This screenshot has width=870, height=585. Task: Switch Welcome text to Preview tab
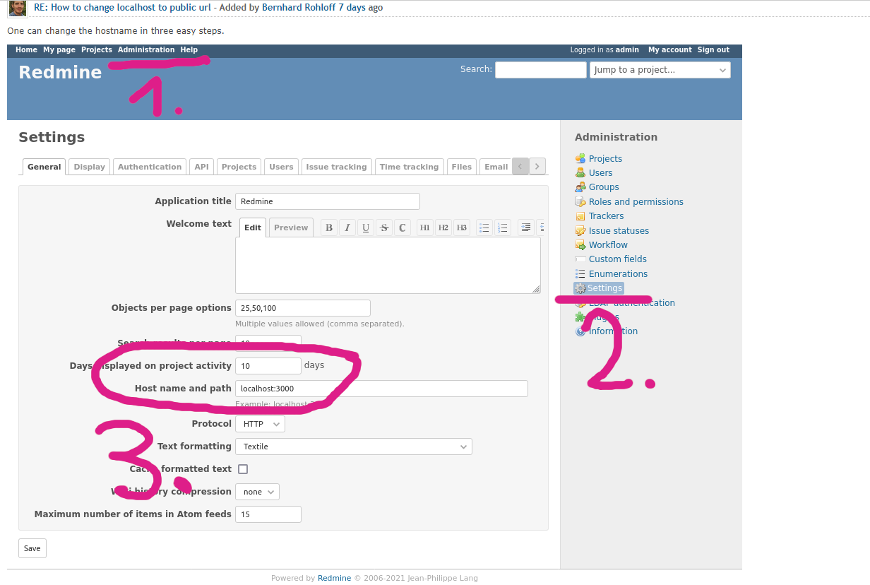pyautogui.click(x=291, y=227)
